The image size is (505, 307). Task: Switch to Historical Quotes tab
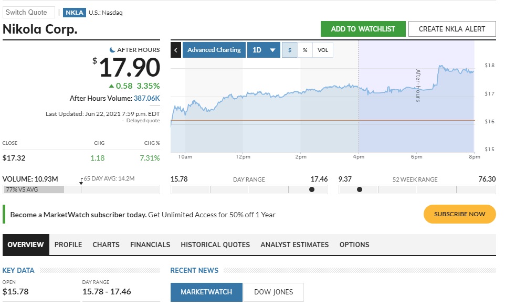(x=215, y=245)
